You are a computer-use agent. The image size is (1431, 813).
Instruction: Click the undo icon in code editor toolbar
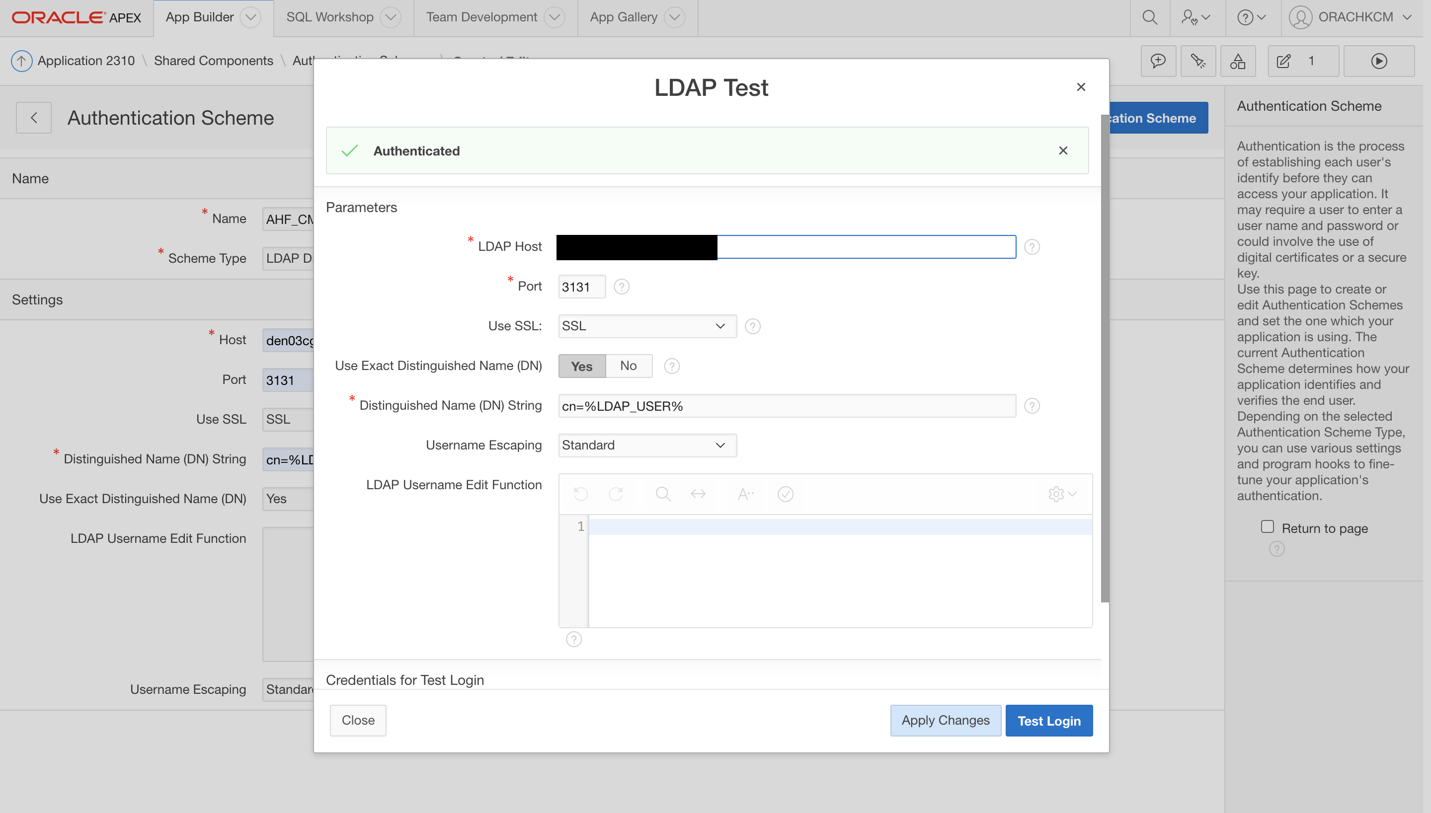tap(580, 494)
